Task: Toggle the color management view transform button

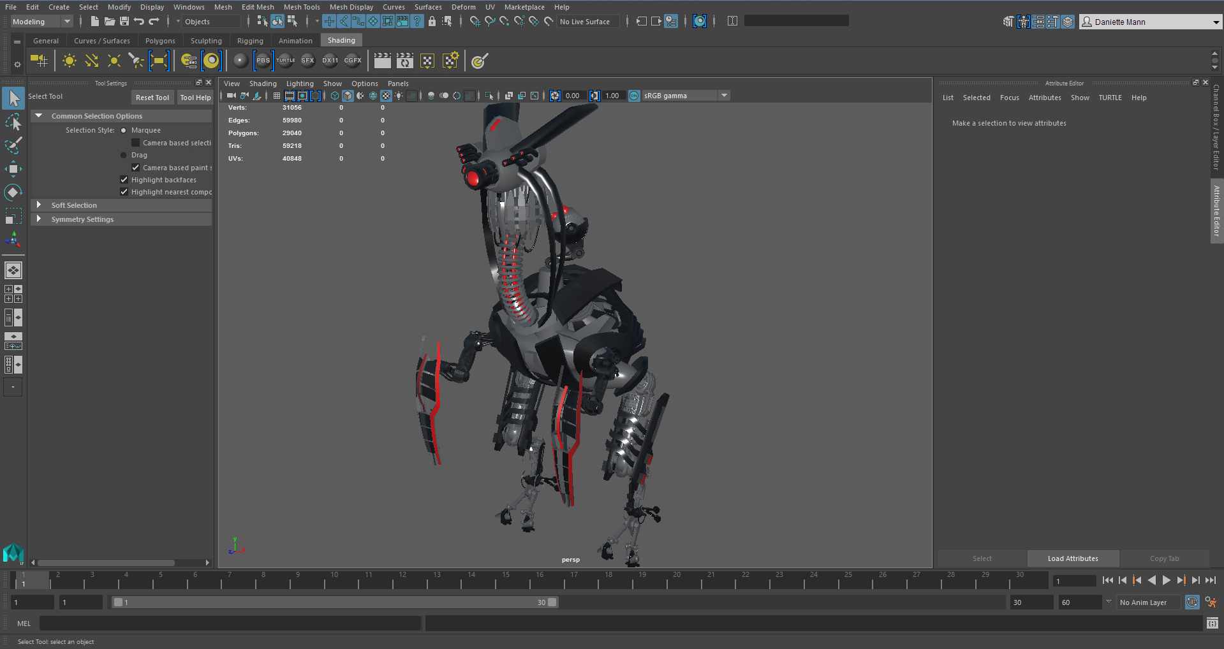Action: point(634,96)
